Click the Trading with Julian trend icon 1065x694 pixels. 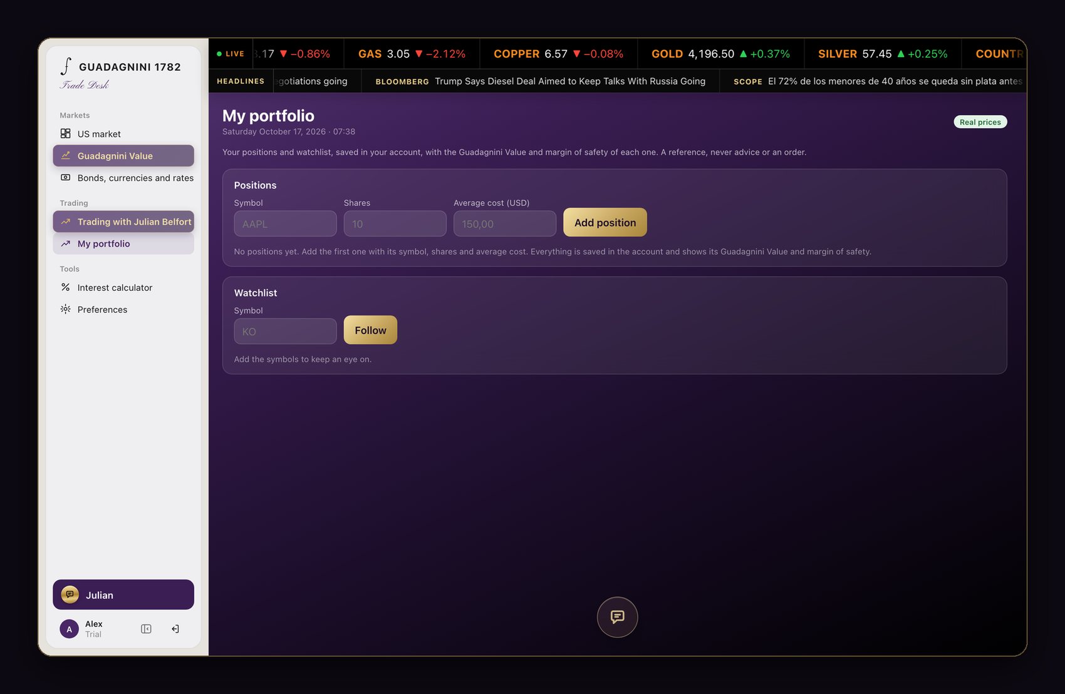(65, 222)
